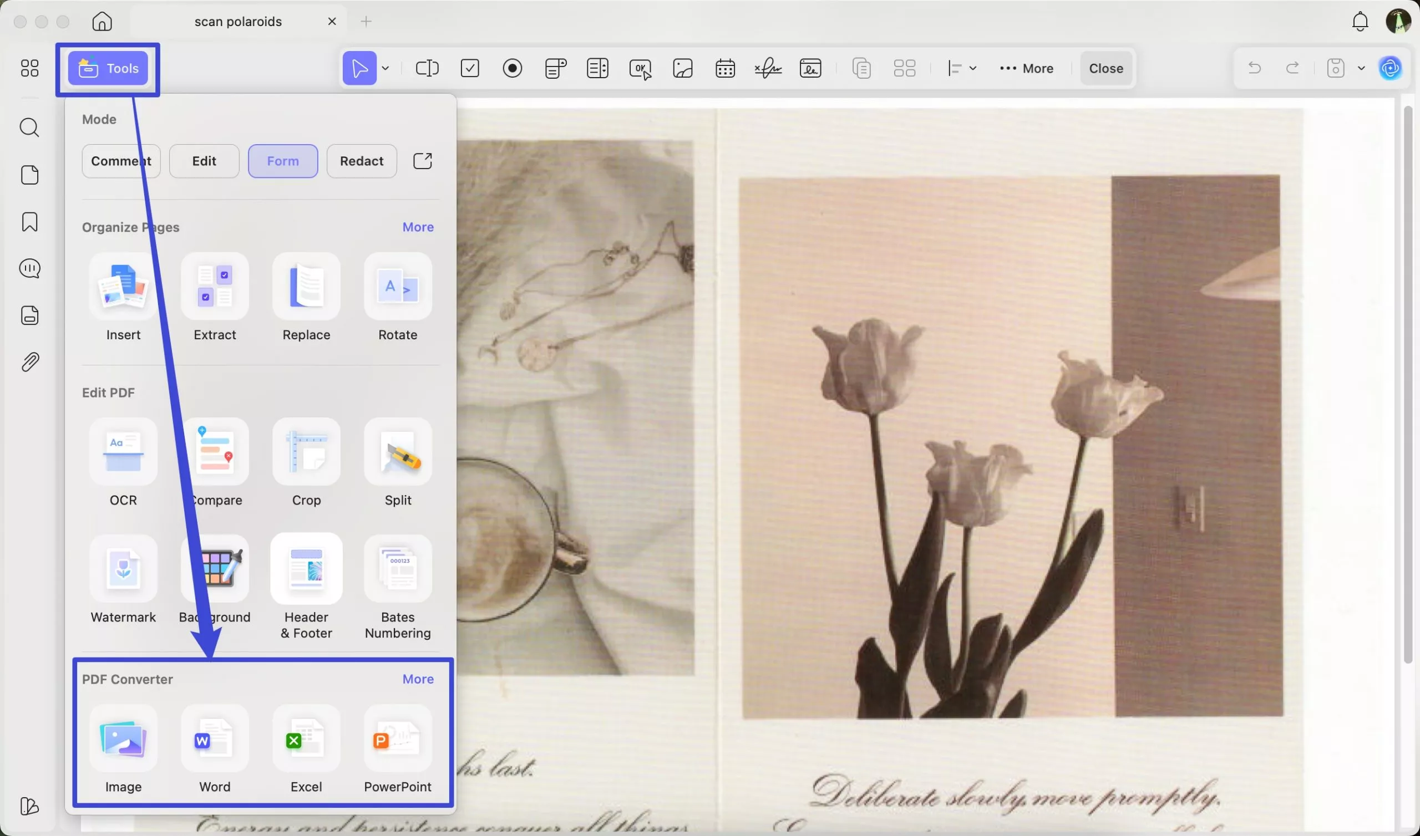Convert PDF to Excel
1420x836 pixels.
click(306, 739)
